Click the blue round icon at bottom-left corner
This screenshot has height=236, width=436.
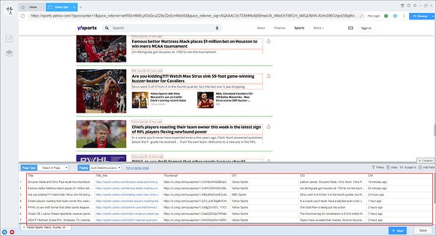tap(4, 232)
